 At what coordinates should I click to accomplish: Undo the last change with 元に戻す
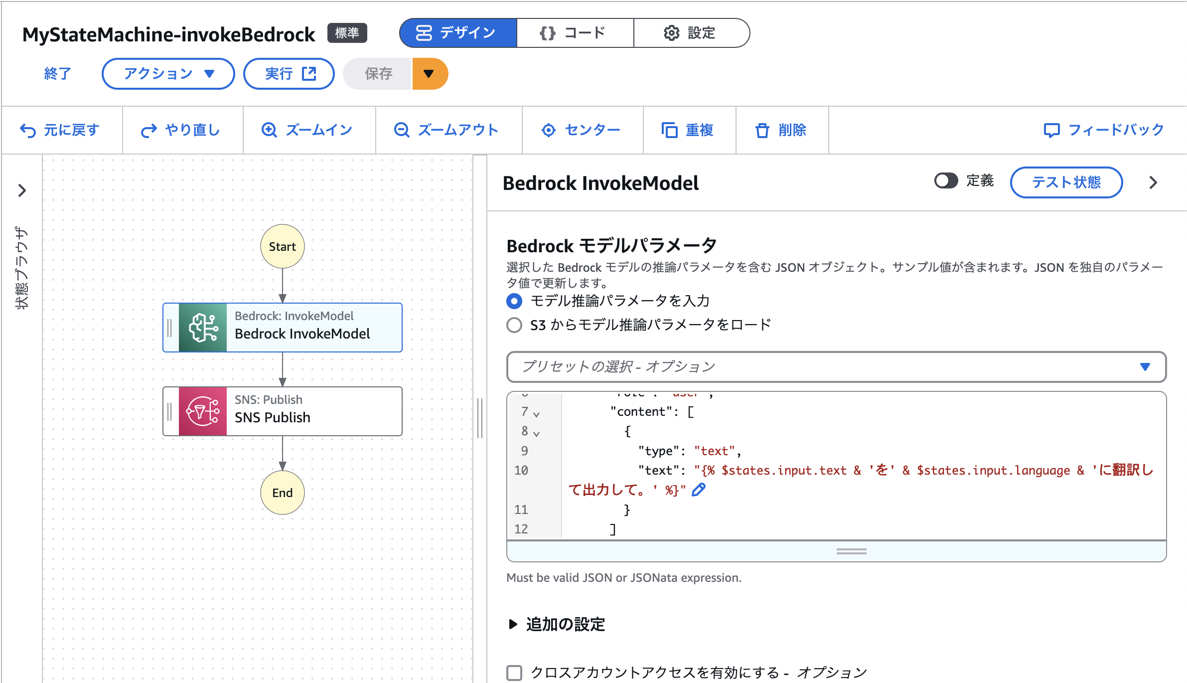61,130
